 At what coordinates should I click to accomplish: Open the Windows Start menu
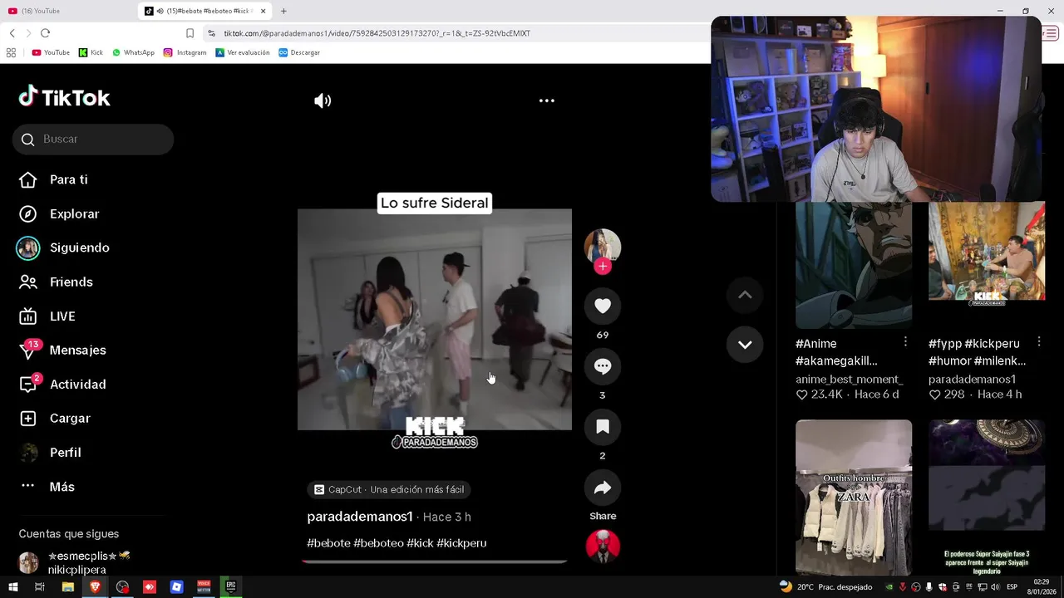pyautogui.click(x=12, y=587)
